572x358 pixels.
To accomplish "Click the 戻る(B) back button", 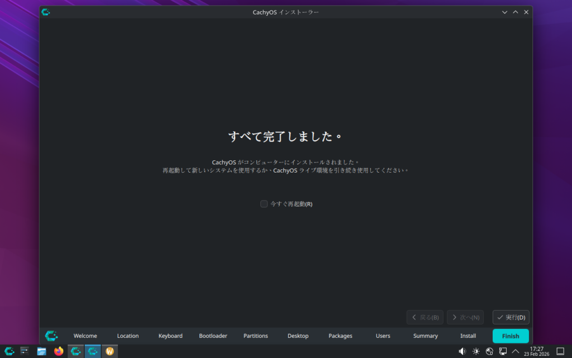I will click(x=425, y=317).
